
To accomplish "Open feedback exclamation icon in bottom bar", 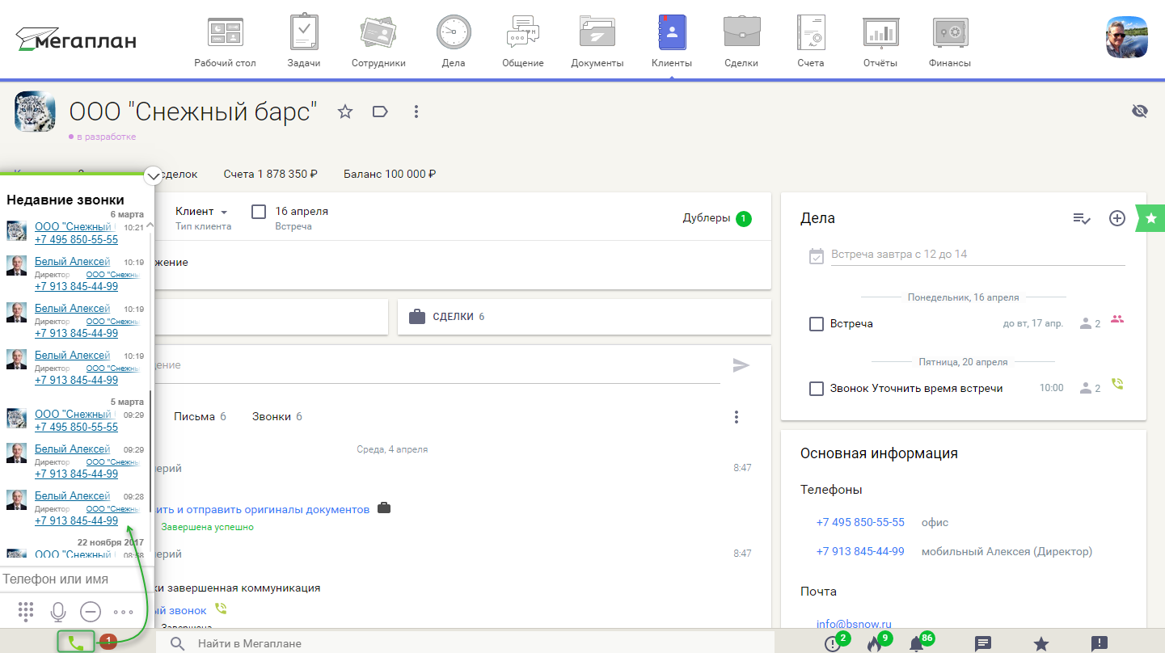I will [x=1100, y=644].
